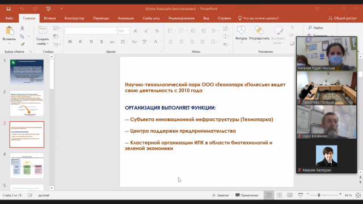
Task: Click the Упорядочить arrange icon
Action: pyautogui.click(x=259, y=30)
